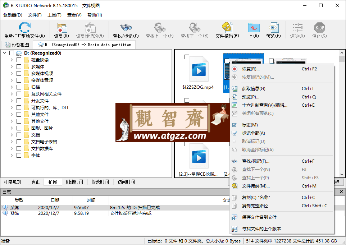Click the file pane scroll-down arrow
This screenshot has height=245, width=346.
click(x=342, y=174)
